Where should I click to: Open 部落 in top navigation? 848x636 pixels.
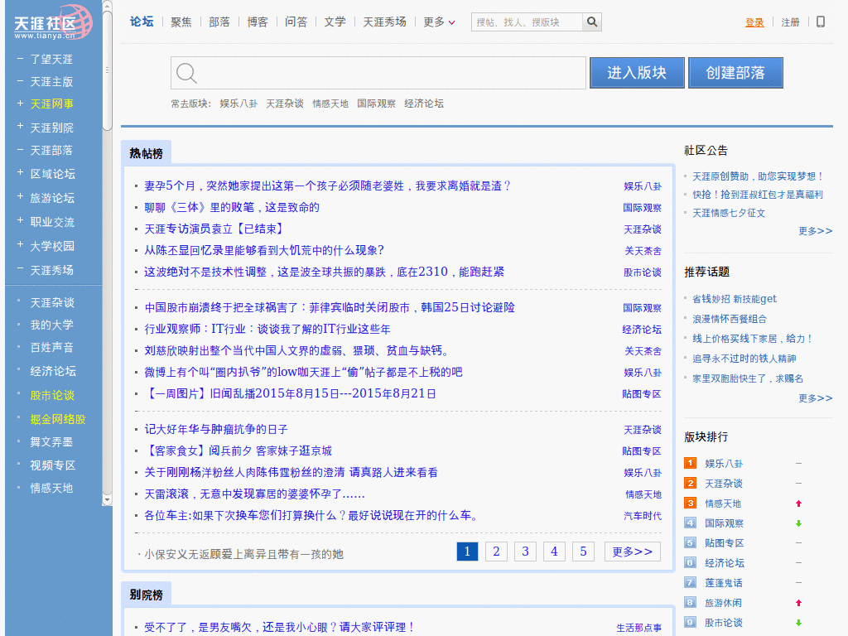tap(219, 22)
